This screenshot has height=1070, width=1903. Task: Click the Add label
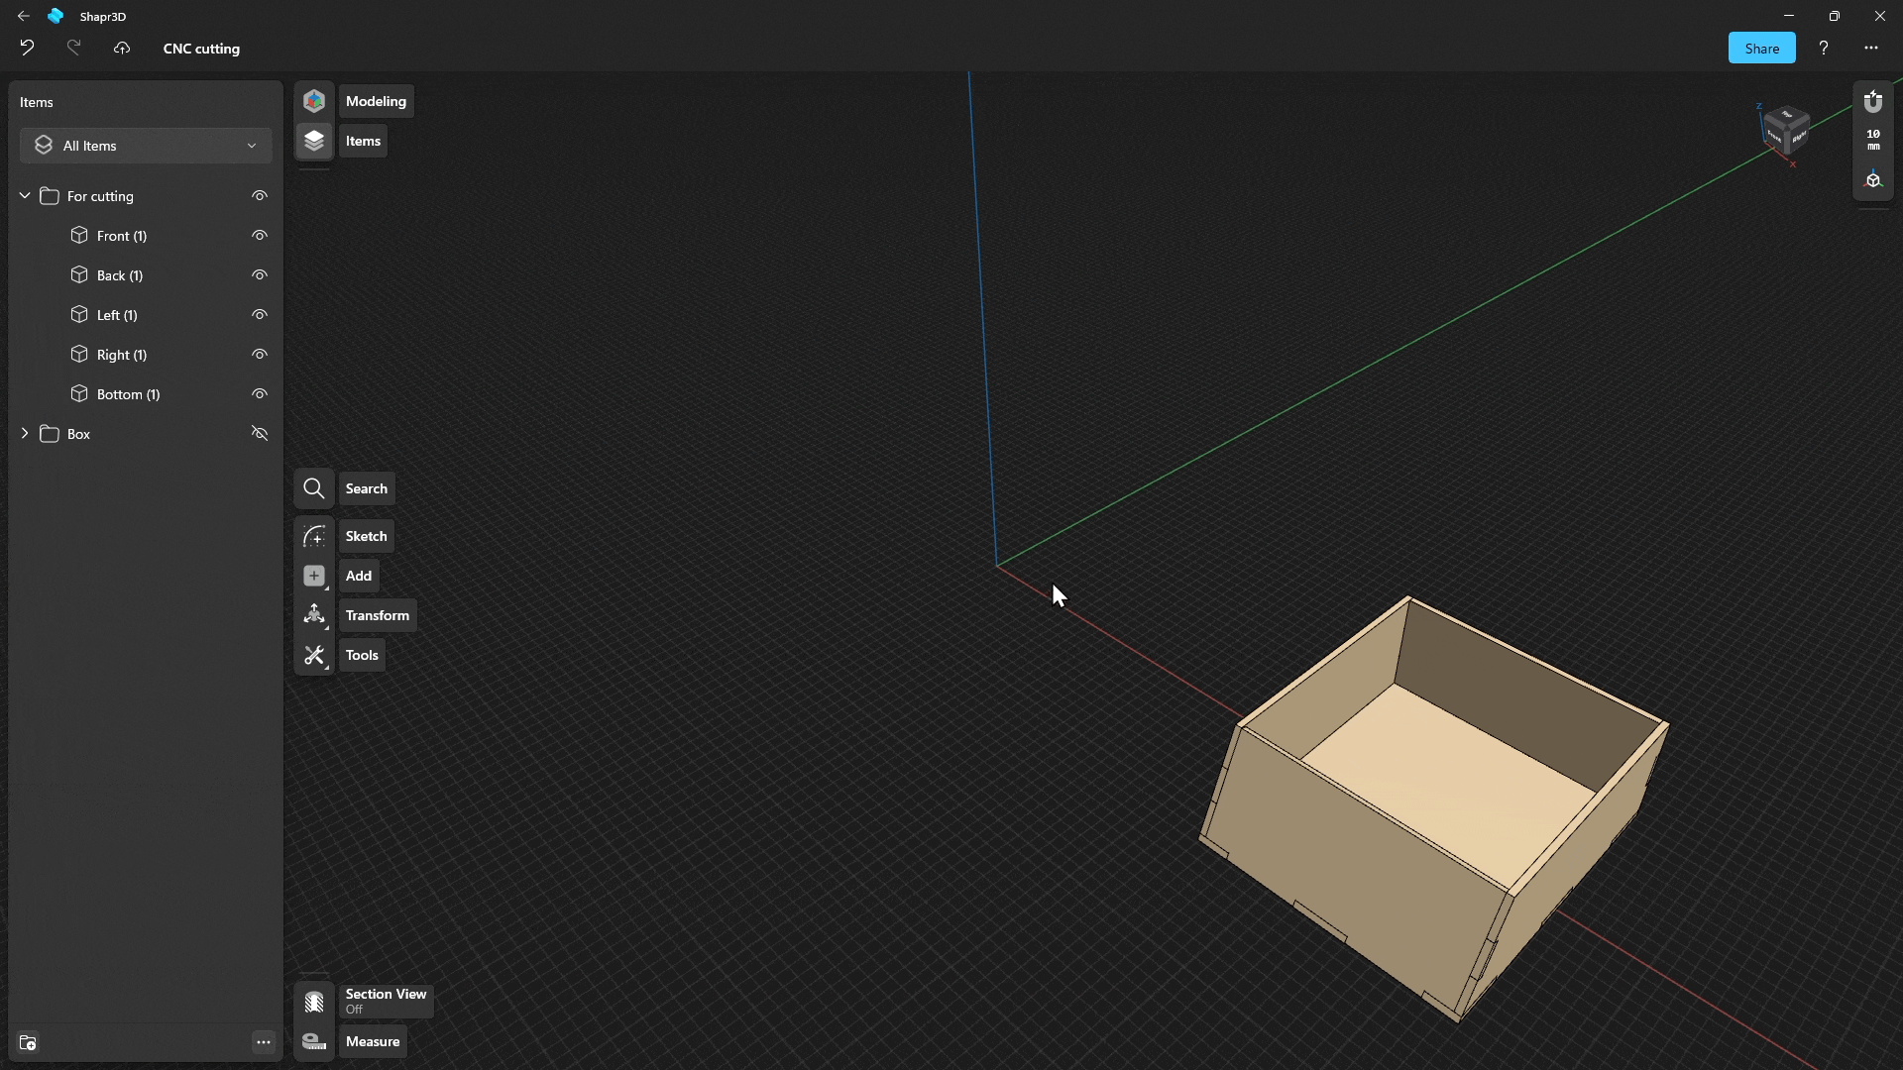point(359,576)
